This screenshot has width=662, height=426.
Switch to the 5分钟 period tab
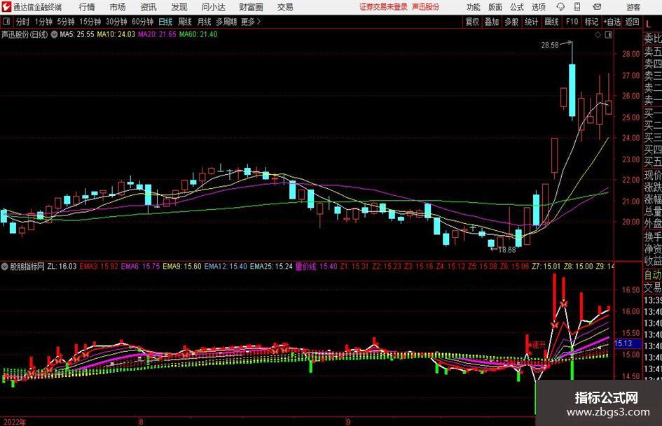click(66, 22)
